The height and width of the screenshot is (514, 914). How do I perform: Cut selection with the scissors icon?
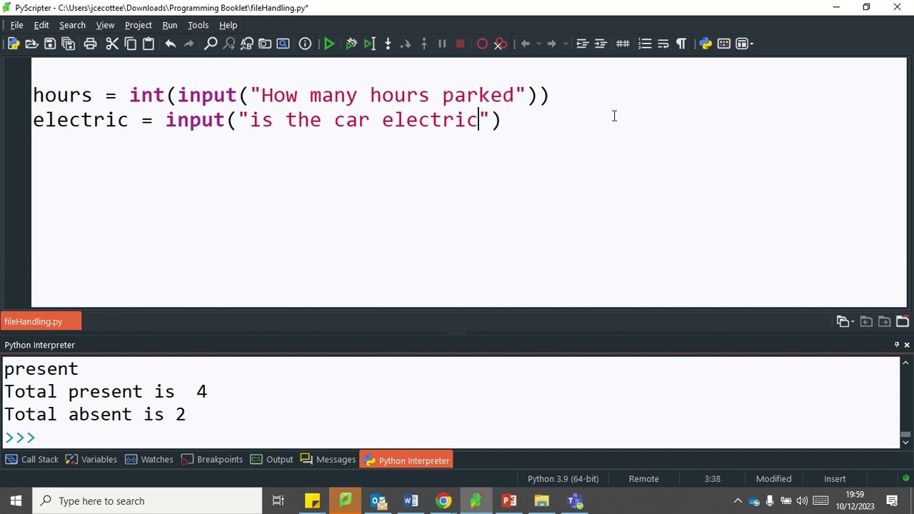(112, 44)
